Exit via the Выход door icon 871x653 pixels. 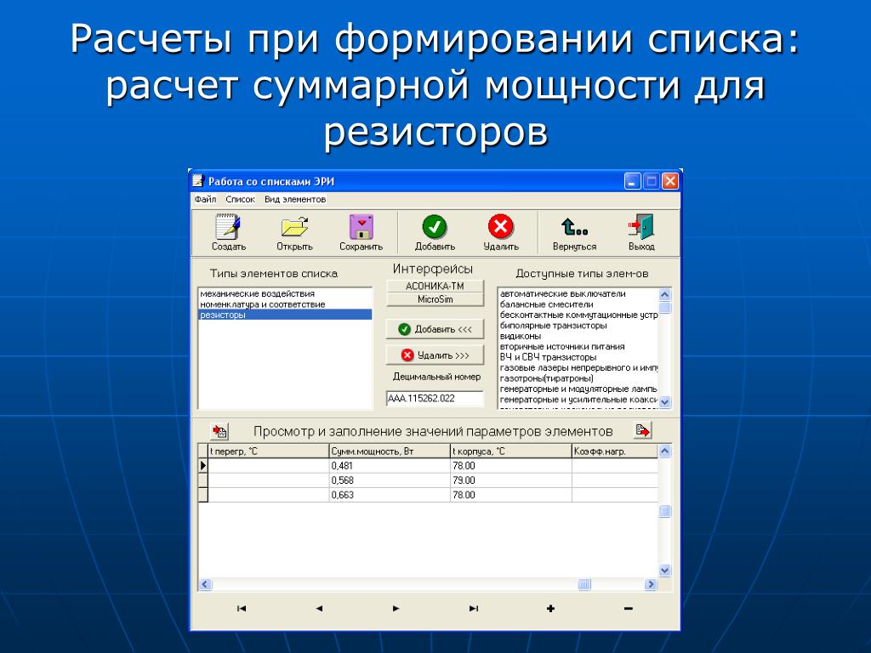point(641,233)
